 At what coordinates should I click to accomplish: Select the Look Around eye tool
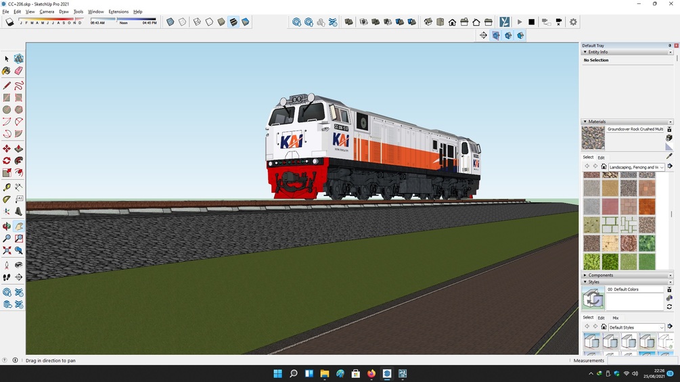(19, 265)
